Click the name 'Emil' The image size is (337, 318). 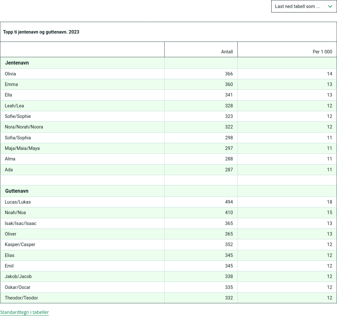click(9, 266)
